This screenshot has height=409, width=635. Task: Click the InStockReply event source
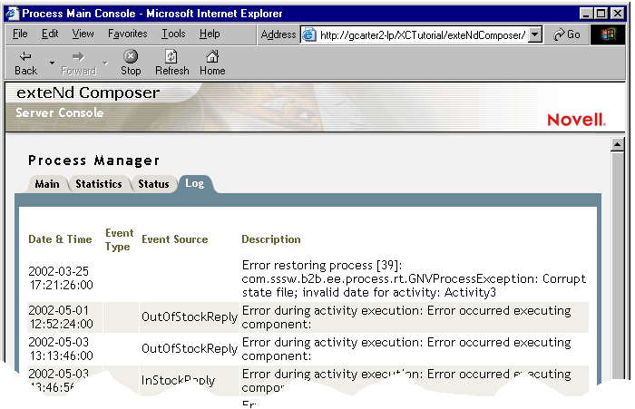pyautogui.click(x=178, y=380)
